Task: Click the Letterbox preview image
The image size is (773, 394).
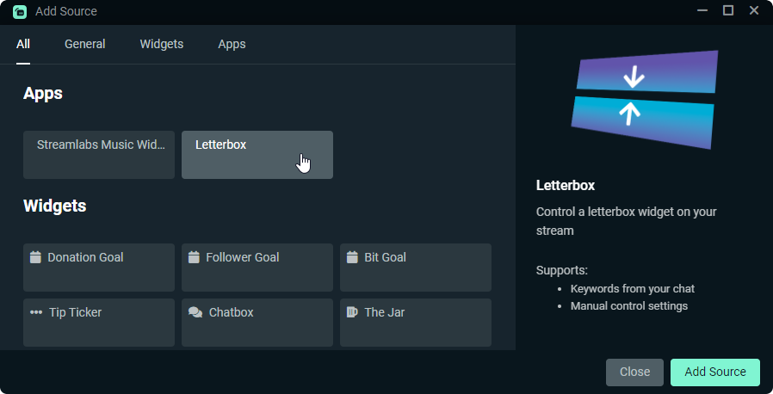Action: [645, 100]
